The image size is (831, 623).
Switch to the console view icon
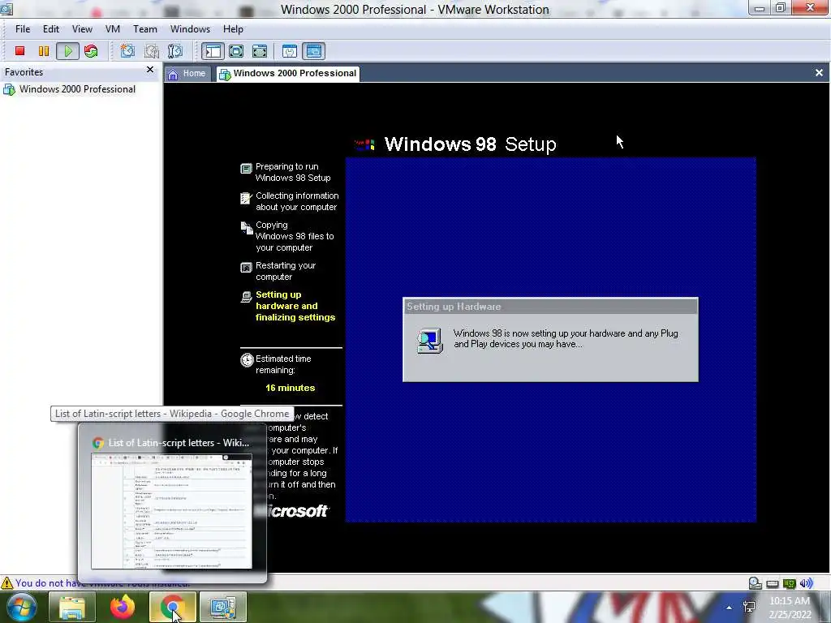pos(314,51)
